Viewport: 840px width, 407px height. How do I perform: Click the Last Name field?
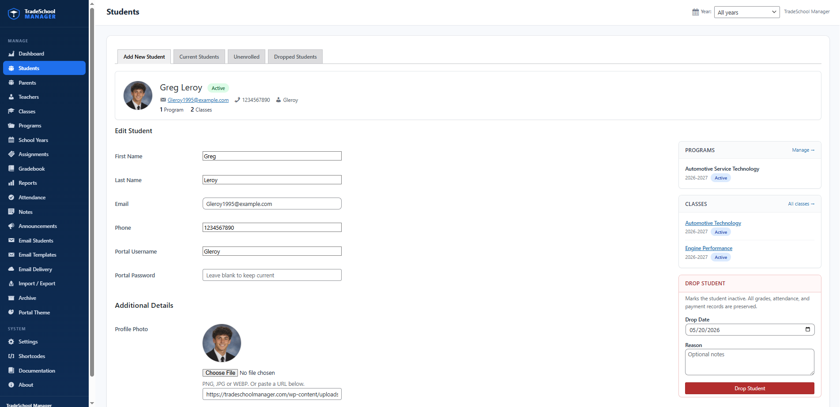tap(272, 180)
